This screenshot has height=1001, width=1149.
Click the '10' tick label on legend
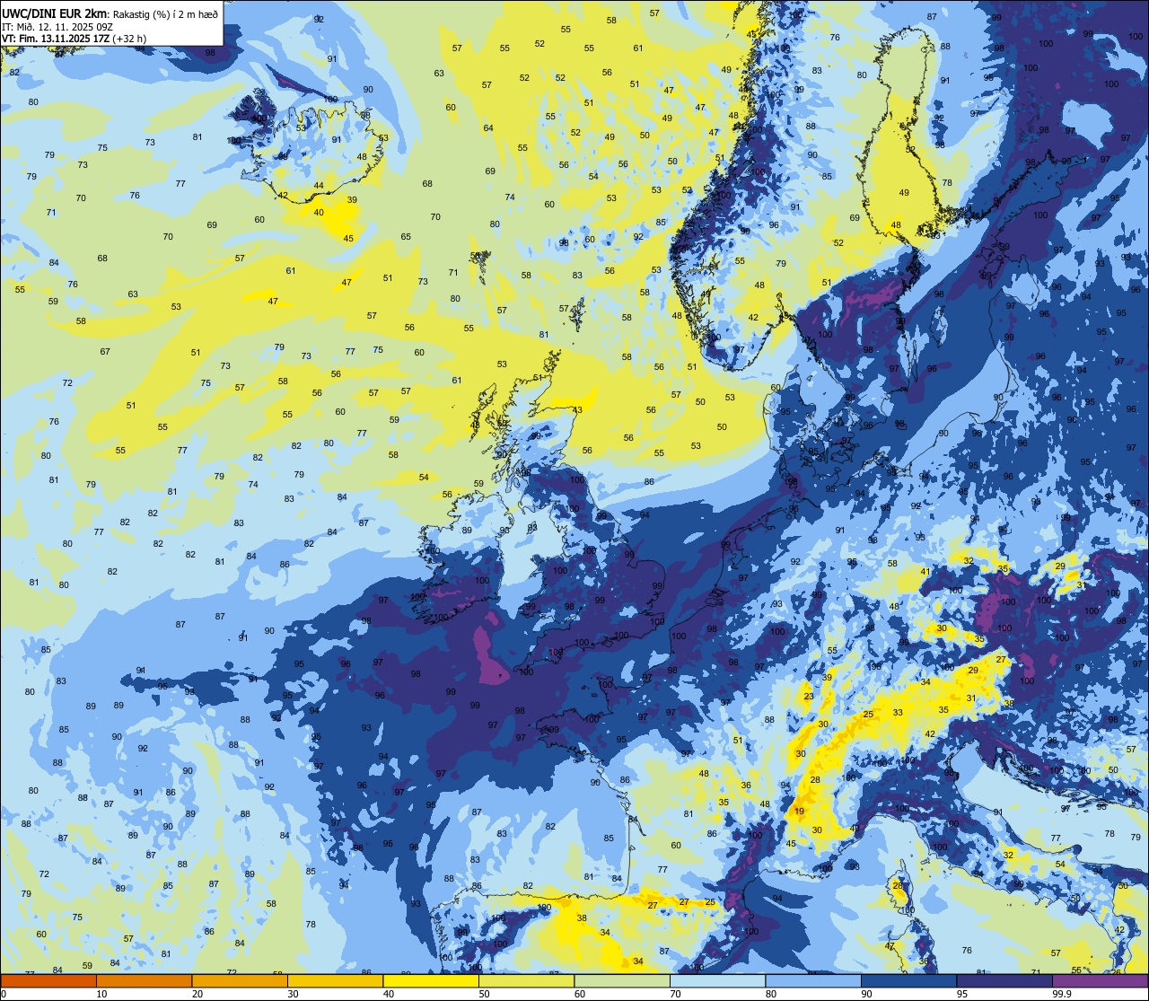pyautogui.click(x=101, y=994)
